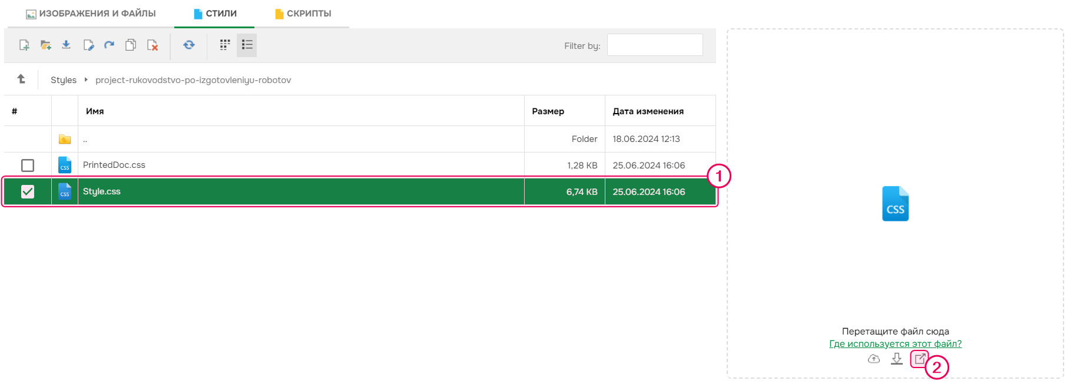The width and height of the screenshot is (1070, 384).
Task: Click the rename file pencil icon
Action: click(x=88, y=45)
